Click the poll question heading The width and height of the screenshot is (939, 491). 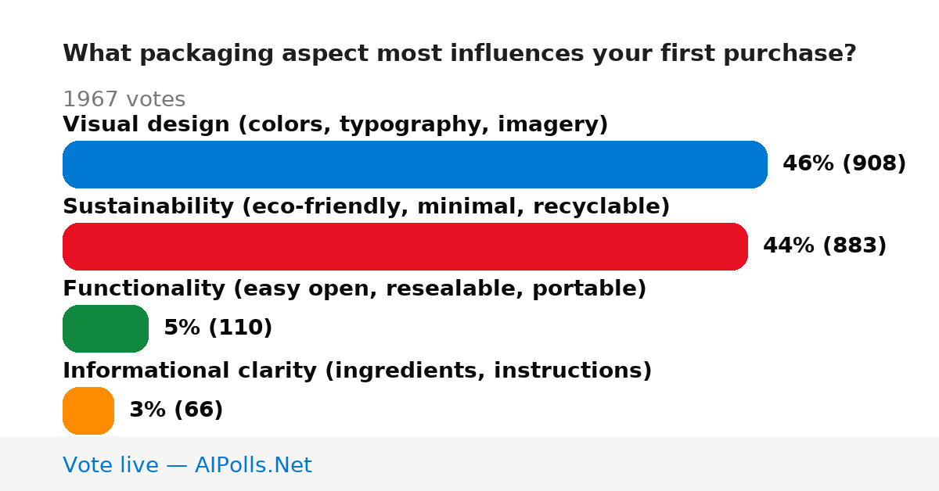coord(459,54)
